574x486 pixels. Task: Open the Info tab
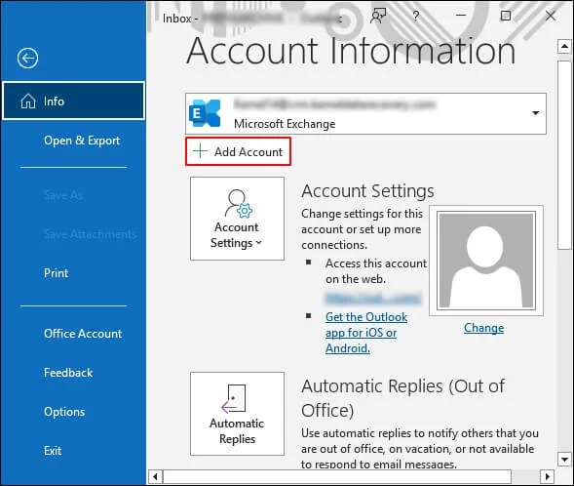pyautogui.click(x=74, y=101)
